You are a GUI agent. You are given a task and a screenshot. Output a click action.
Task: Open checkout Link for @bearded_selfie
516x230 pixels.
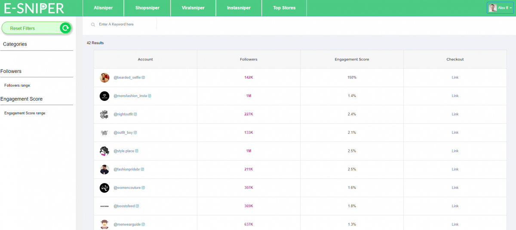click(x=455, y=78)
